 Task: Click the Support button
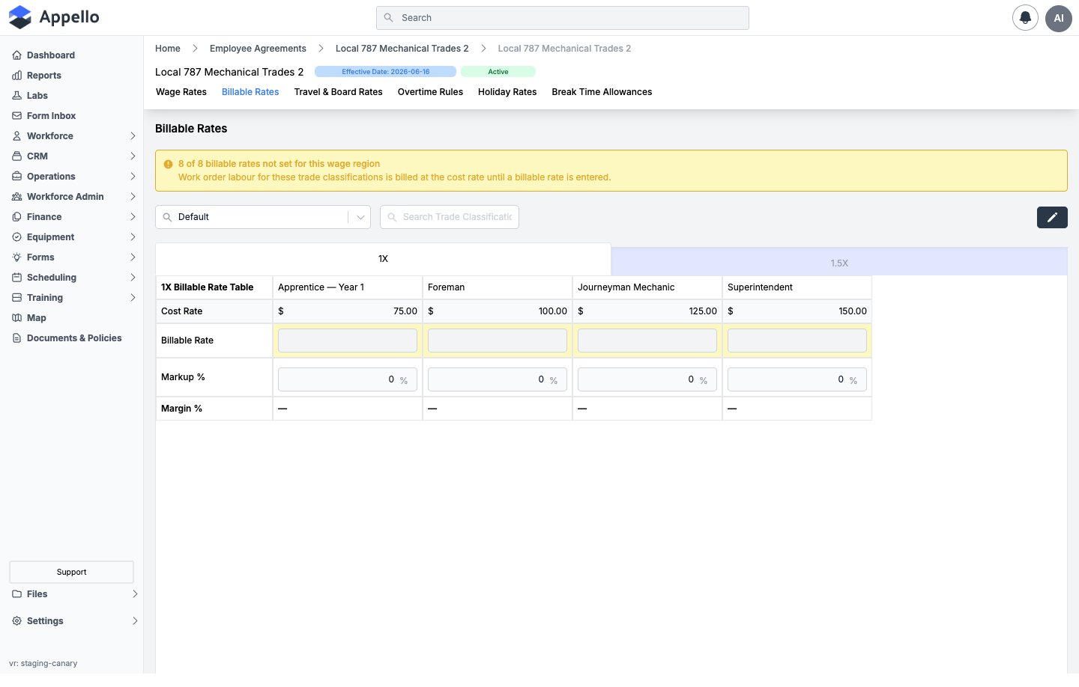[x=72, y=572]
